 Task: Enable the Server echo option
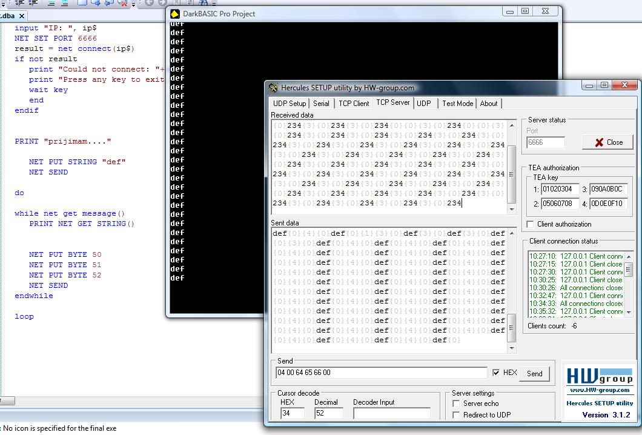[455, 403]
